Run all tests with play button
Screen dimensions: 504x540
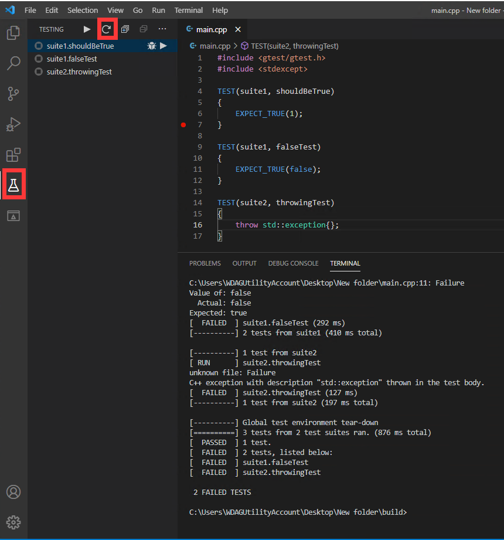point(87,29)
